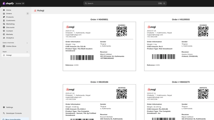Click the Reference #1001 text
214x120 pixels.
(x=153, y=65)
